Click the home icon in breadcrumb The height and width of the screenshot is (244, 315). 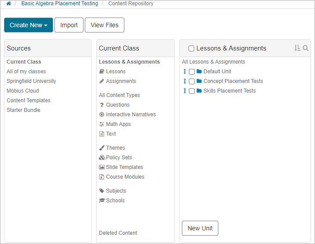click(x=8, y=4)
